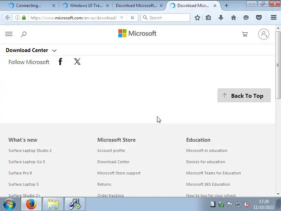This screenshot has width=281, height=211.
Task: Open the footer Download Center link
Action: tap(113, 162)
